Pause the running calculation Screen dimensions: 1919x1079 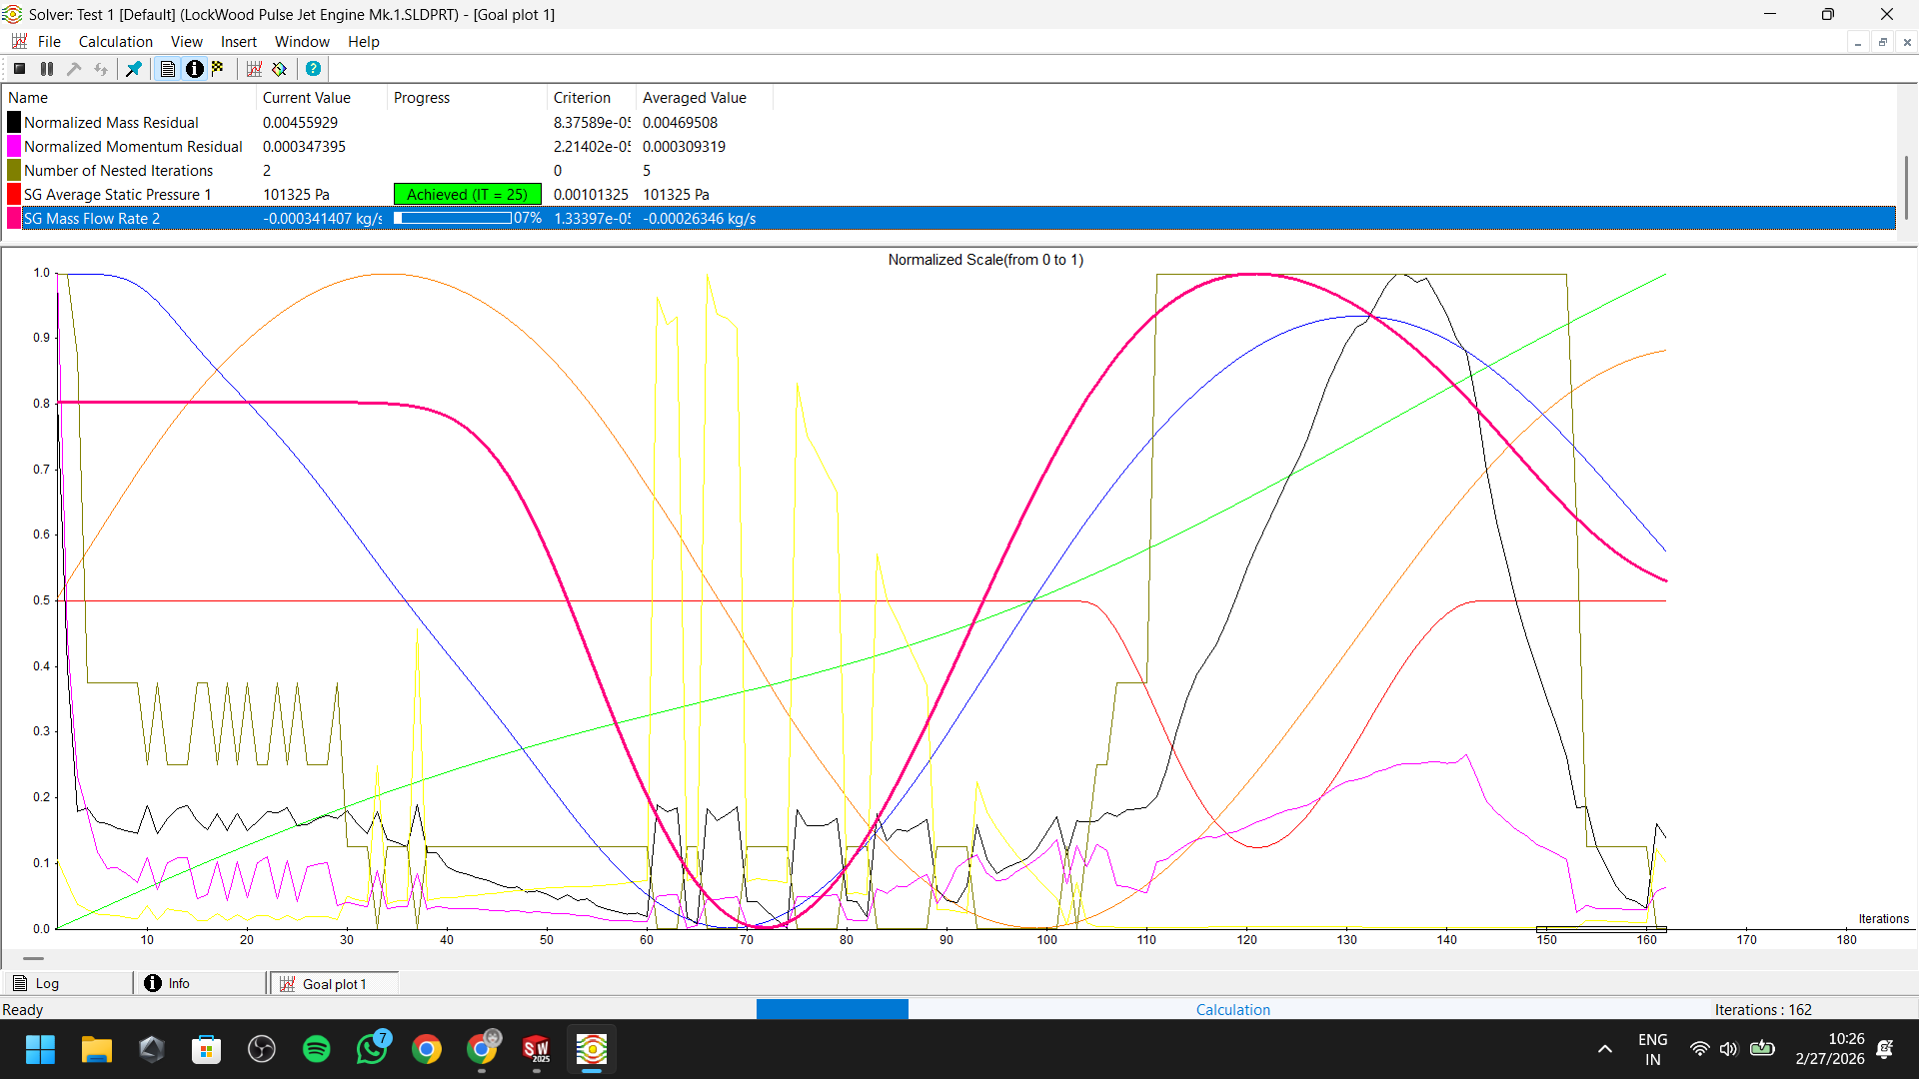(x=46, y=69)
